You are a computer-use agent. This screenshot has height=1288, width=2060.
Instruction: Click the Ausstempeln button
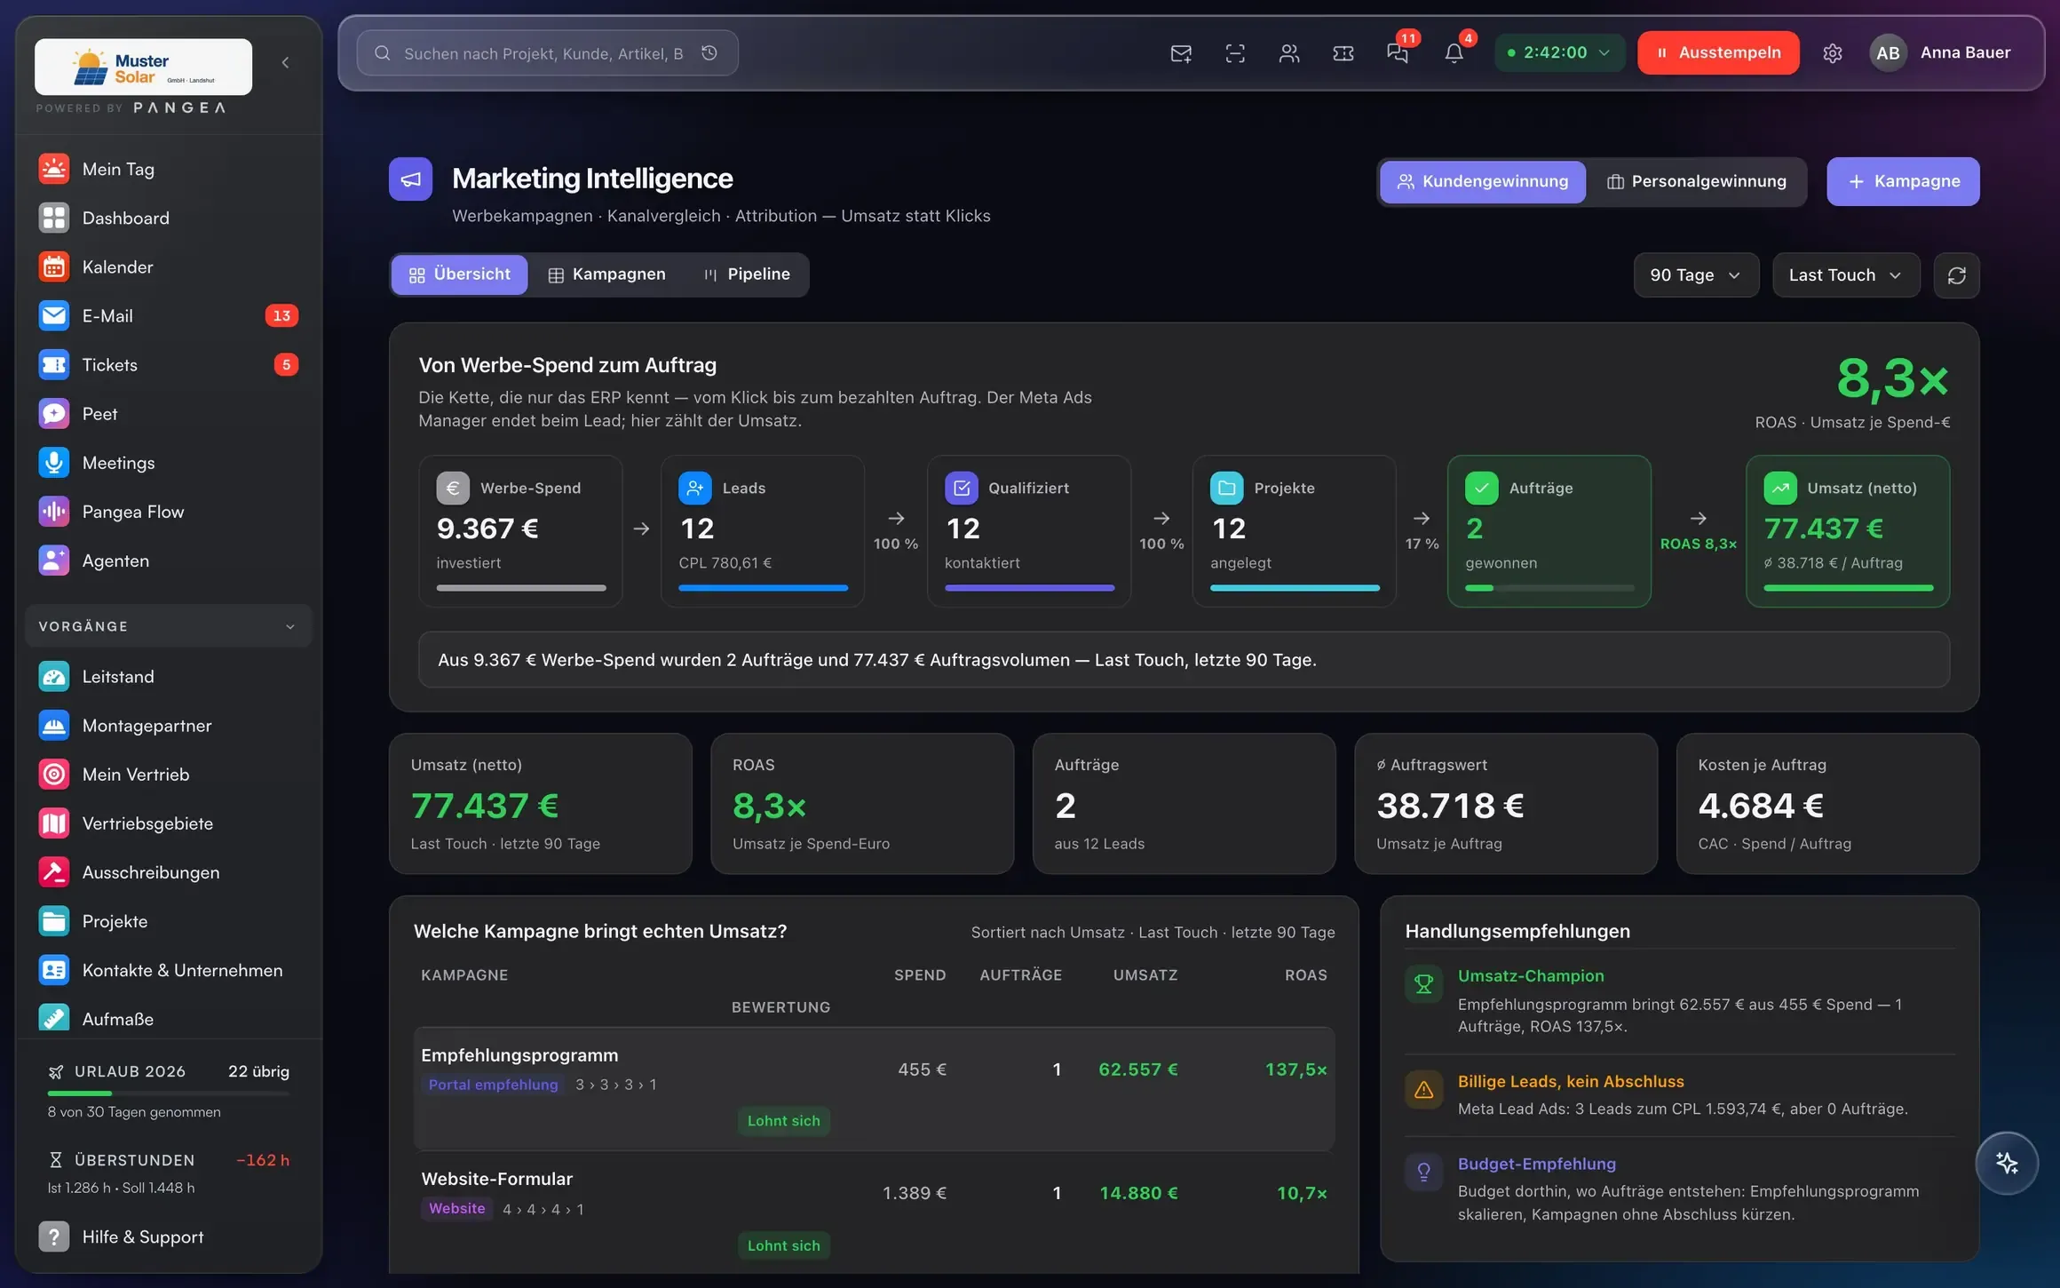tap(1718, 53)
